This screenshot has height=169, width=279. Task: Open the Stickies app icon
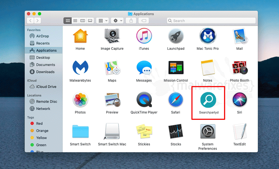tap(144, 131)
